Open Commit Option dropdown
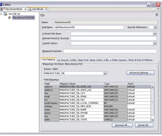The height and width of the screenshot is (136, 162). point(155,43)
